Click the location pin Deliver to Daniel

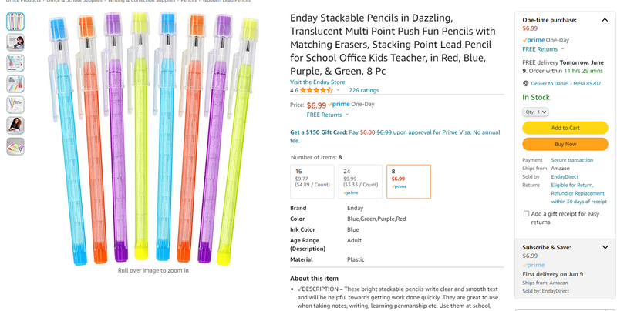525,83
